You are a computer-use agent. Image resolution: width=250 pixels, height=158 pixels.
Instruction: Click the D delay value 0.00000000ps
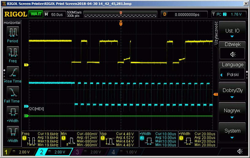184,14
